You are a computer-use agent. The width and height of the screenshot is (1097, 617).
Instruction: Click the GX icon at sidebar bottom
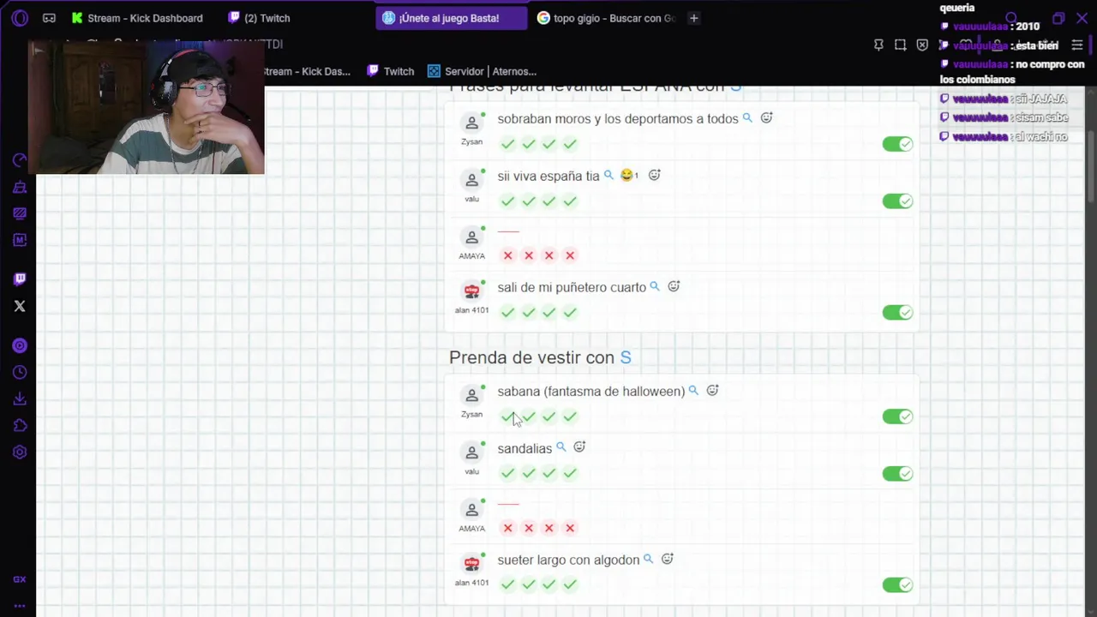20,579
